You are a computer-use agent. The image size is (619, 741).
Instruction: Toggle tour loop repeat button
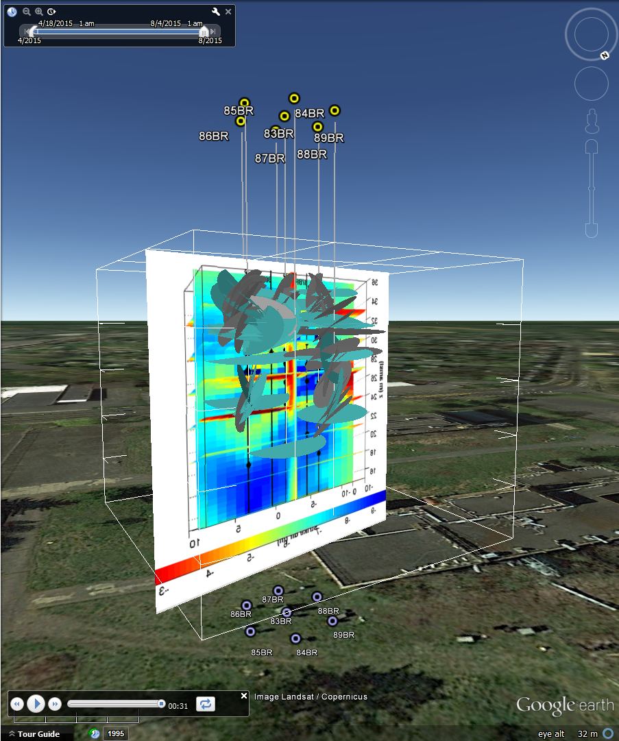pos(206,704)
